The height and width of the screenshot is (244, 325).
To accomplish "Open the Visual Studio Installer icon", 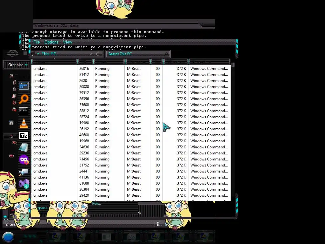I will click(24, 183).
